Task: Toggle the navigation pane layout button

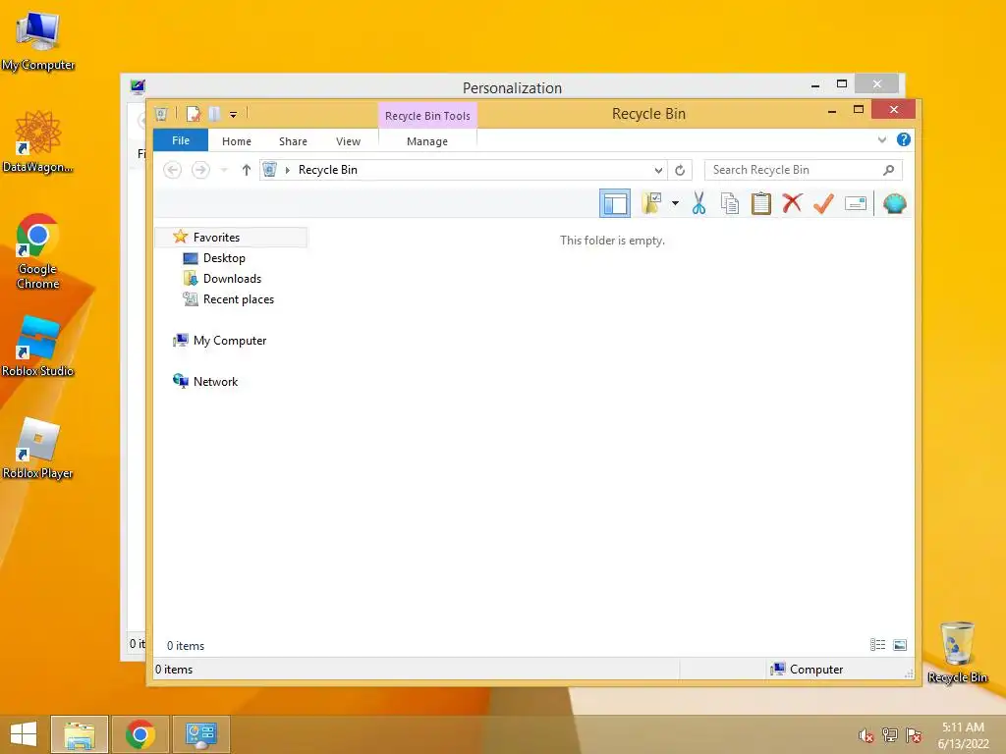Action: point(615,204)
